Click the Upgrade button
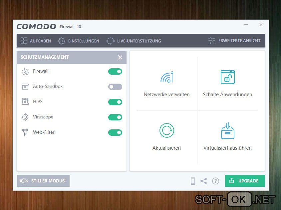 pos(245,181)
